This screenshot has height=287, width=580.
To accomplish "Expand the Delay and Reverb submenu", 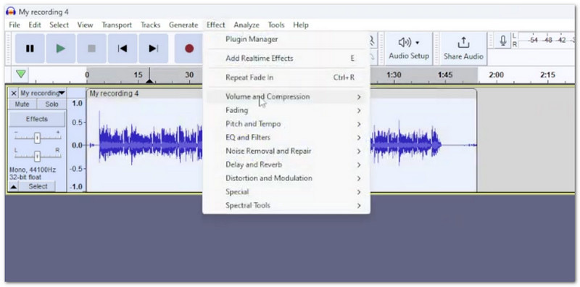I will 286,165.
